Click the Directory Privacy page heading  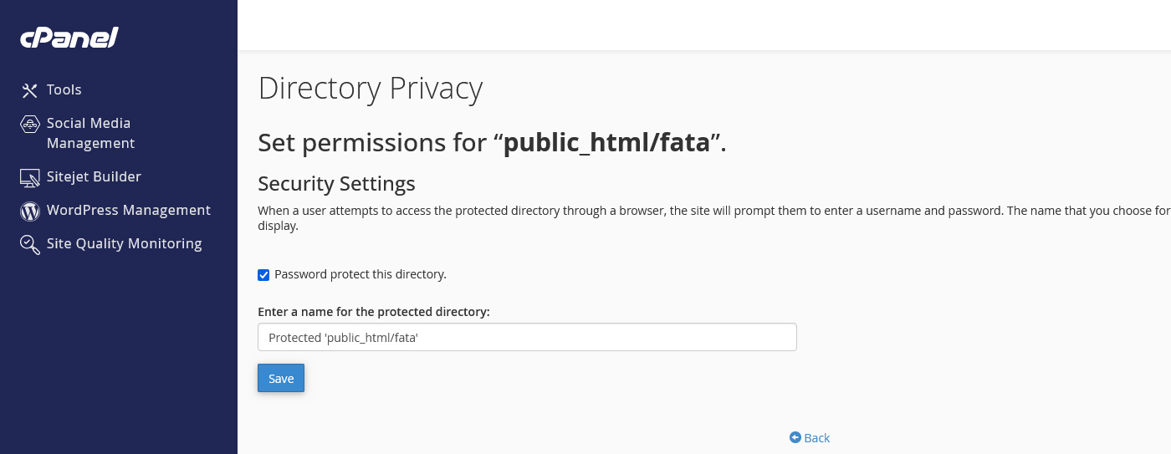tap(370, 88)
